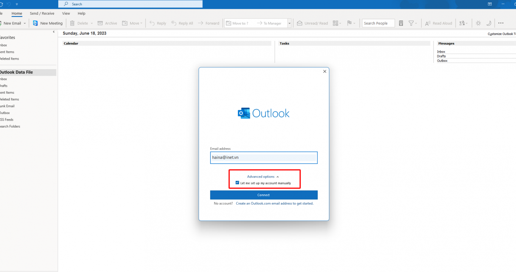Open the New Email dropdown arrow
Screen dimensions: 516x272
(x=25, y=23)
